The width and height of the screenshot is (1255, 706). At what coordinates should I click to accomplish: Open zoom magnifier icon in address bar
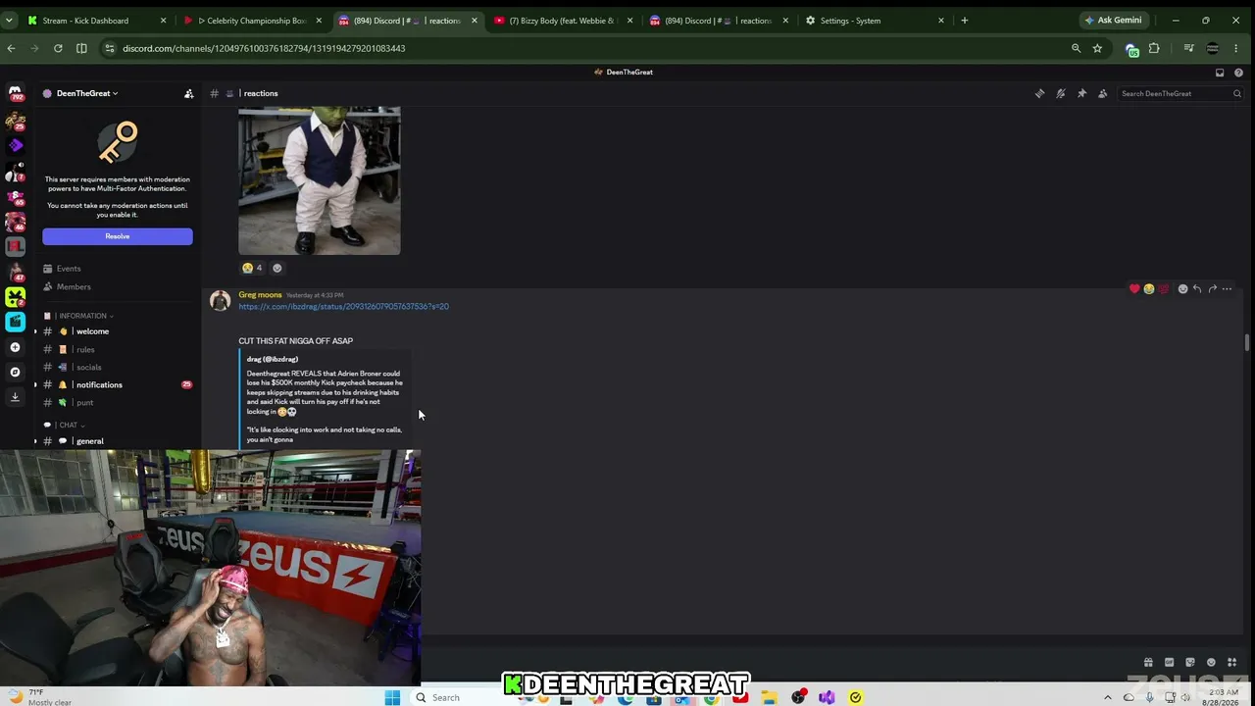[x=1076, y=48]
